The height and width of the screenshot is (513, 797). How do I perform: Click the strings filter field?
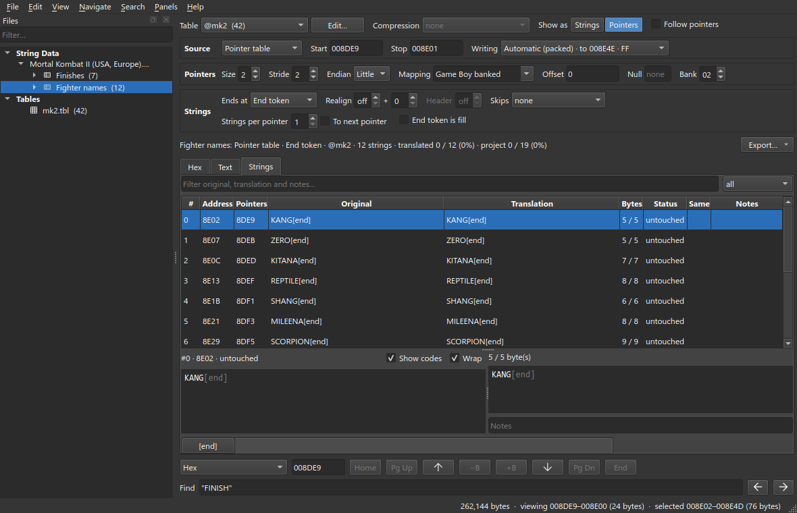point(449,184)
